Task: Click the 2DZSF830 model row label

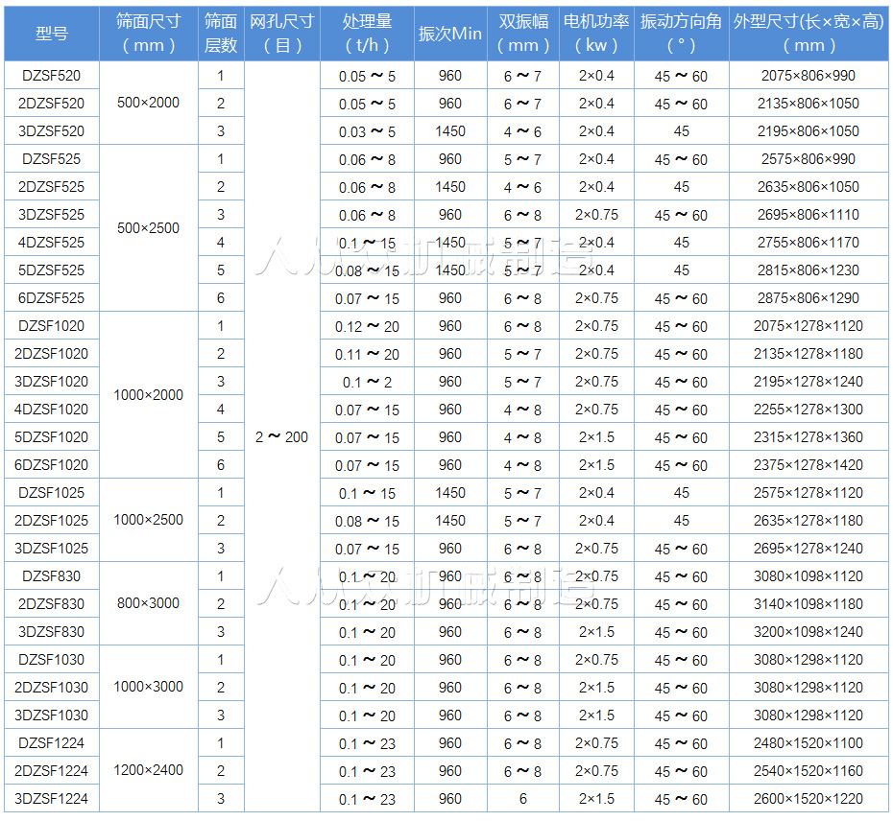Action: pos(51,604)
